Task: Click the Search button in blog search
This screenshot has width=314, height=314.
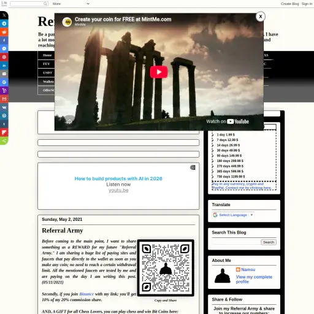Action: tap(269, 242)
